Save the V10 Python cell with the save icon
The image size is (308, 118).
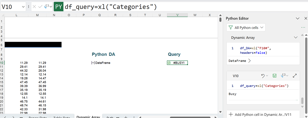coord(275,76)
